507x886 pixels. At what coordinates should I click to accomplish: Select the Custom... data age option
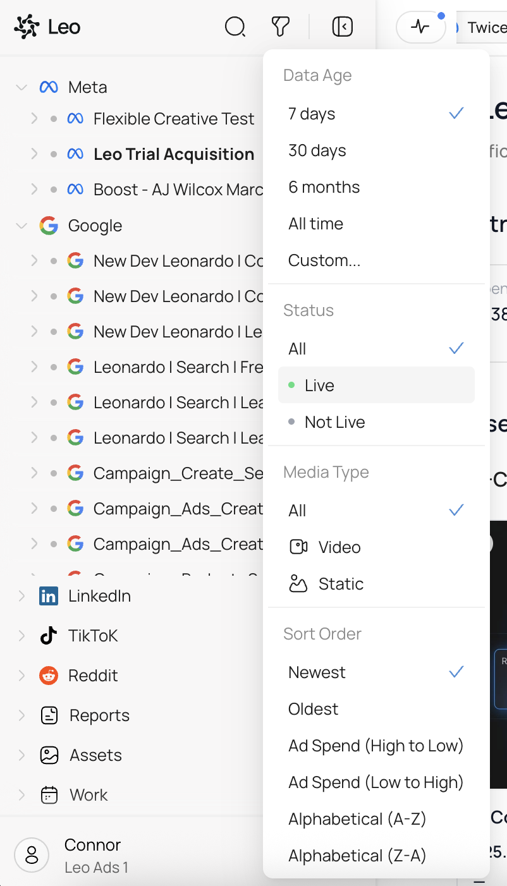[x=324, y=260]
